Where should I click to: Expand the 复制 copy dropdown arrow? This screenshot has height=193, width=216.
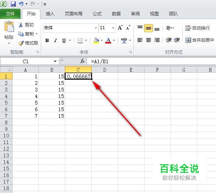(37, 34)
